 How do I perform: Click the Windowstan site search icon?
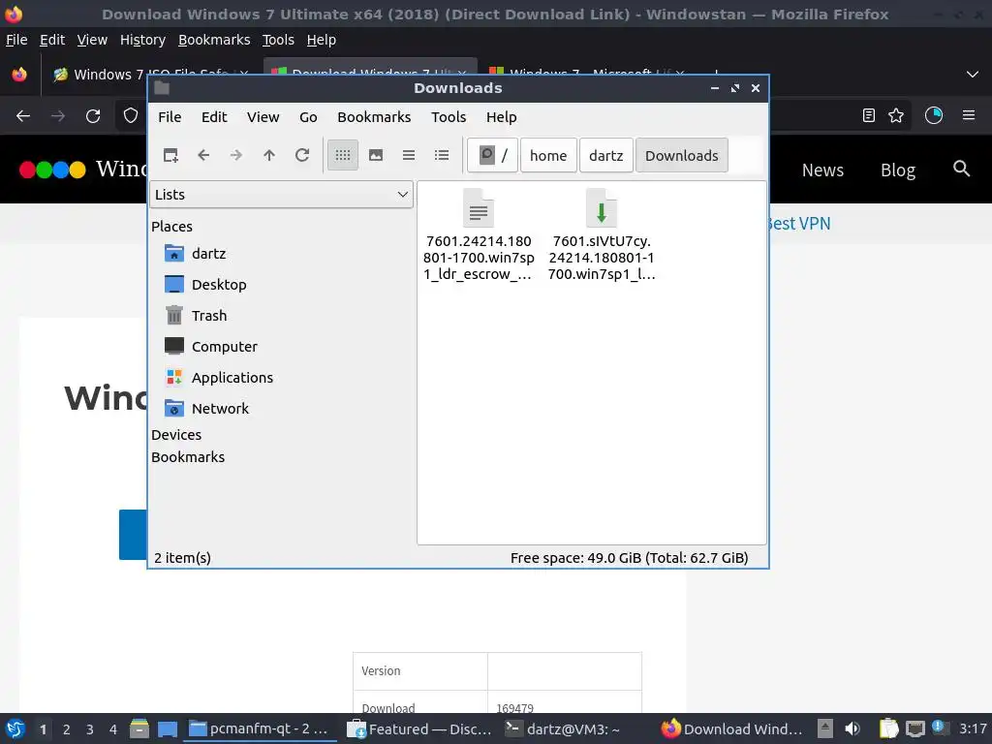(x=961, y=169)
